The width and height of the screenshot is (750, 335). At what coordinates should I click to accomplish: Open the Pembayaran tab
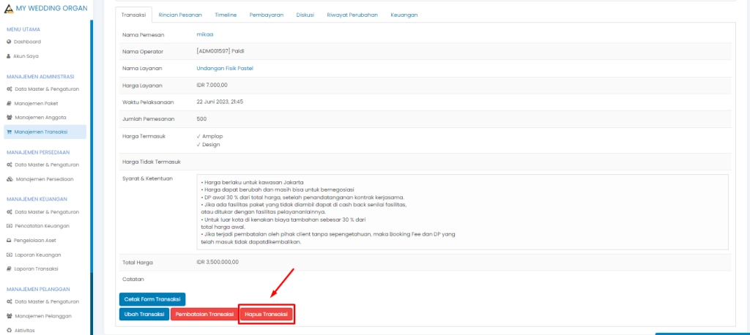[x=266, y=15]
